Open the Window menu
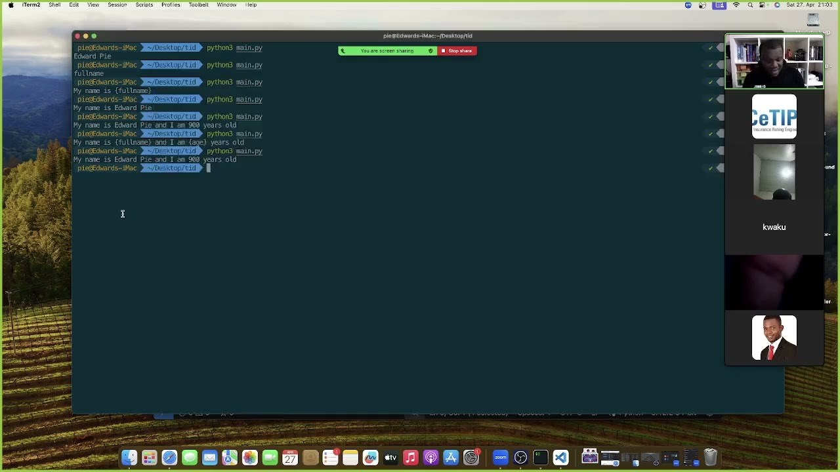The height and width of the screenshot is (472, 840). (226, 5)
